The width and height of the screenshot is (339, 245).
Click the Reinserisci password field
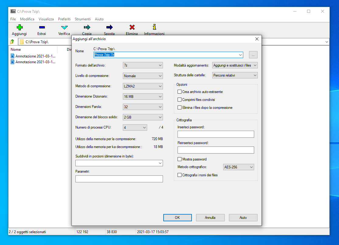216,150
